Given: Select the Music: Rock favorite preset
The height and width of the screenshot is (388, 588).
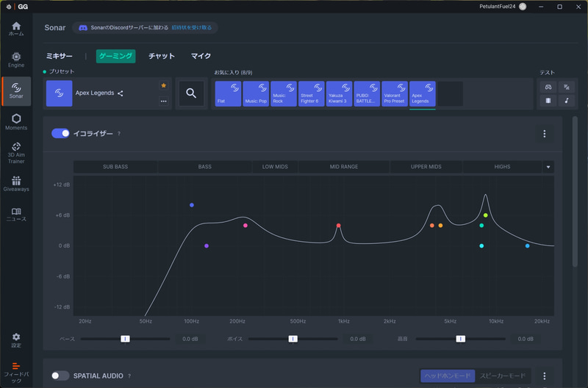Looking at the screenshot, I should coord(284,94).
